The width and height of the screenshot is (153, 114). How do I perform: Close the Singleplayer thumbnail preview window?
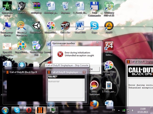pyautogui.click(x=84, y=72)
